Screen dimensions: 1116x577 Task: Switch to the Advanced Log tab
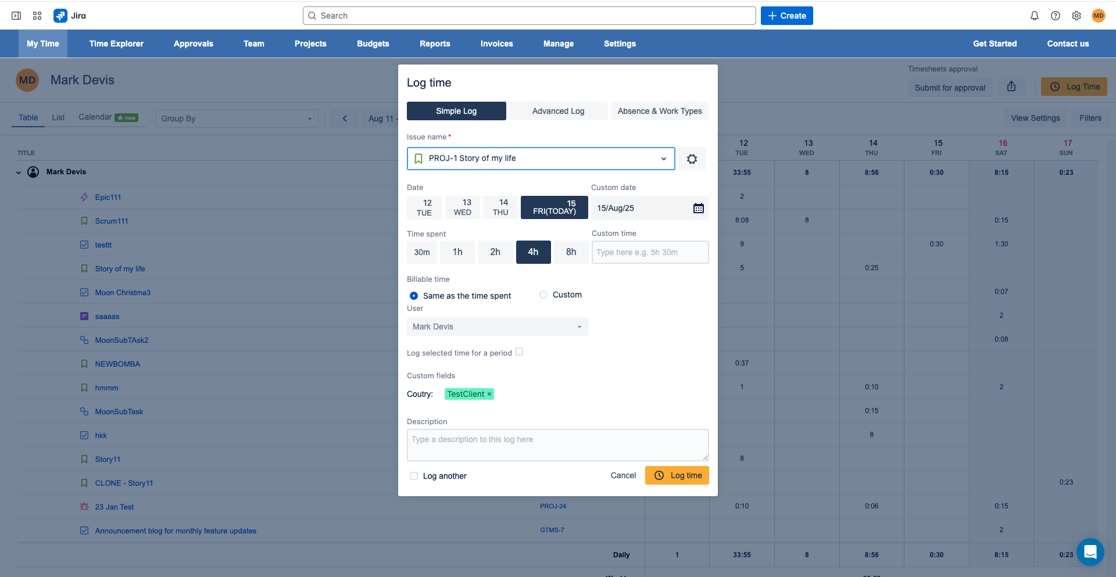coord(557,110)
